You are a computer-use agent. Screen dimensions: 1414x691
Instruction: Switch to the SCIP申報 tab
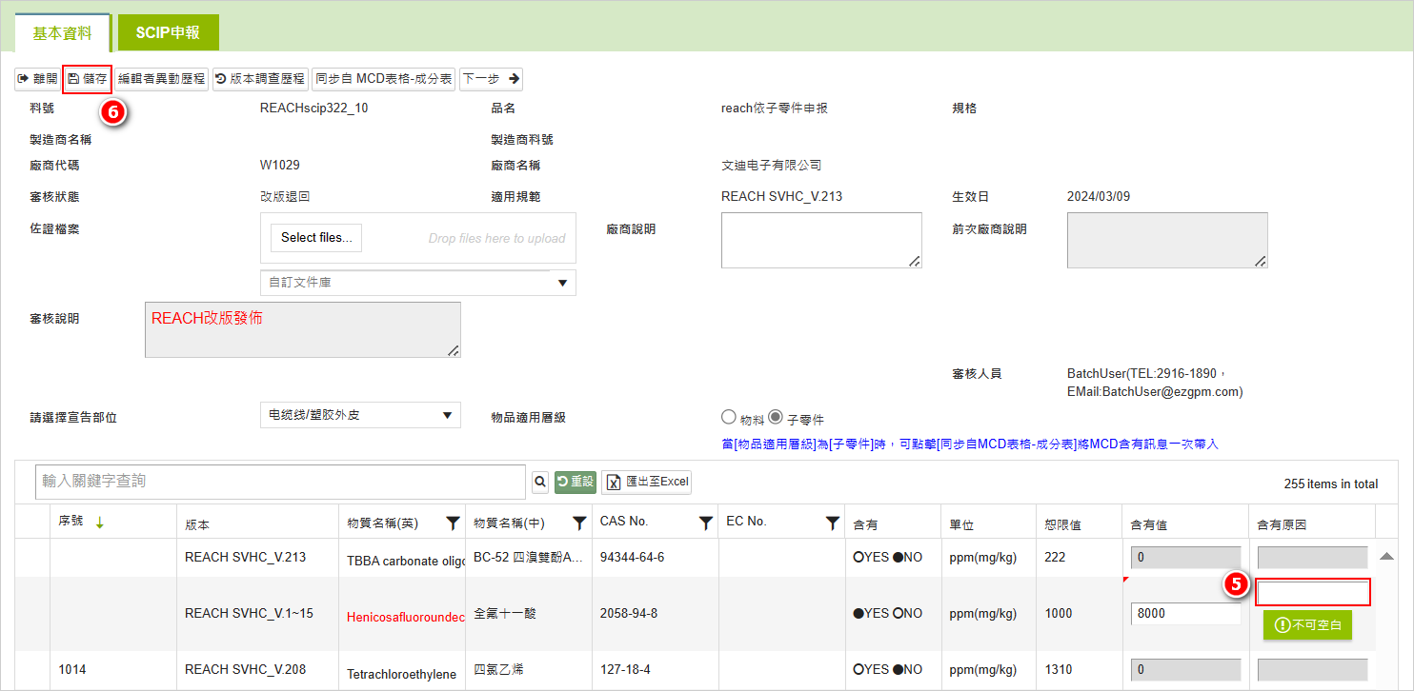click(x=168, y=32)
